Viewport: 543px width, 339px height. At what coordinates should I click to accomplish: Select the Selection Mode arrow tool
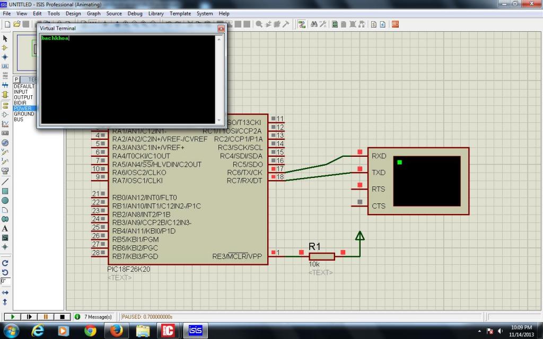click(x=5, y=39)
